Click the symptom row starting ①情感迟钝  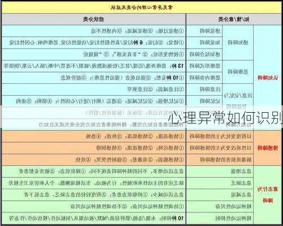click(93, 148)
